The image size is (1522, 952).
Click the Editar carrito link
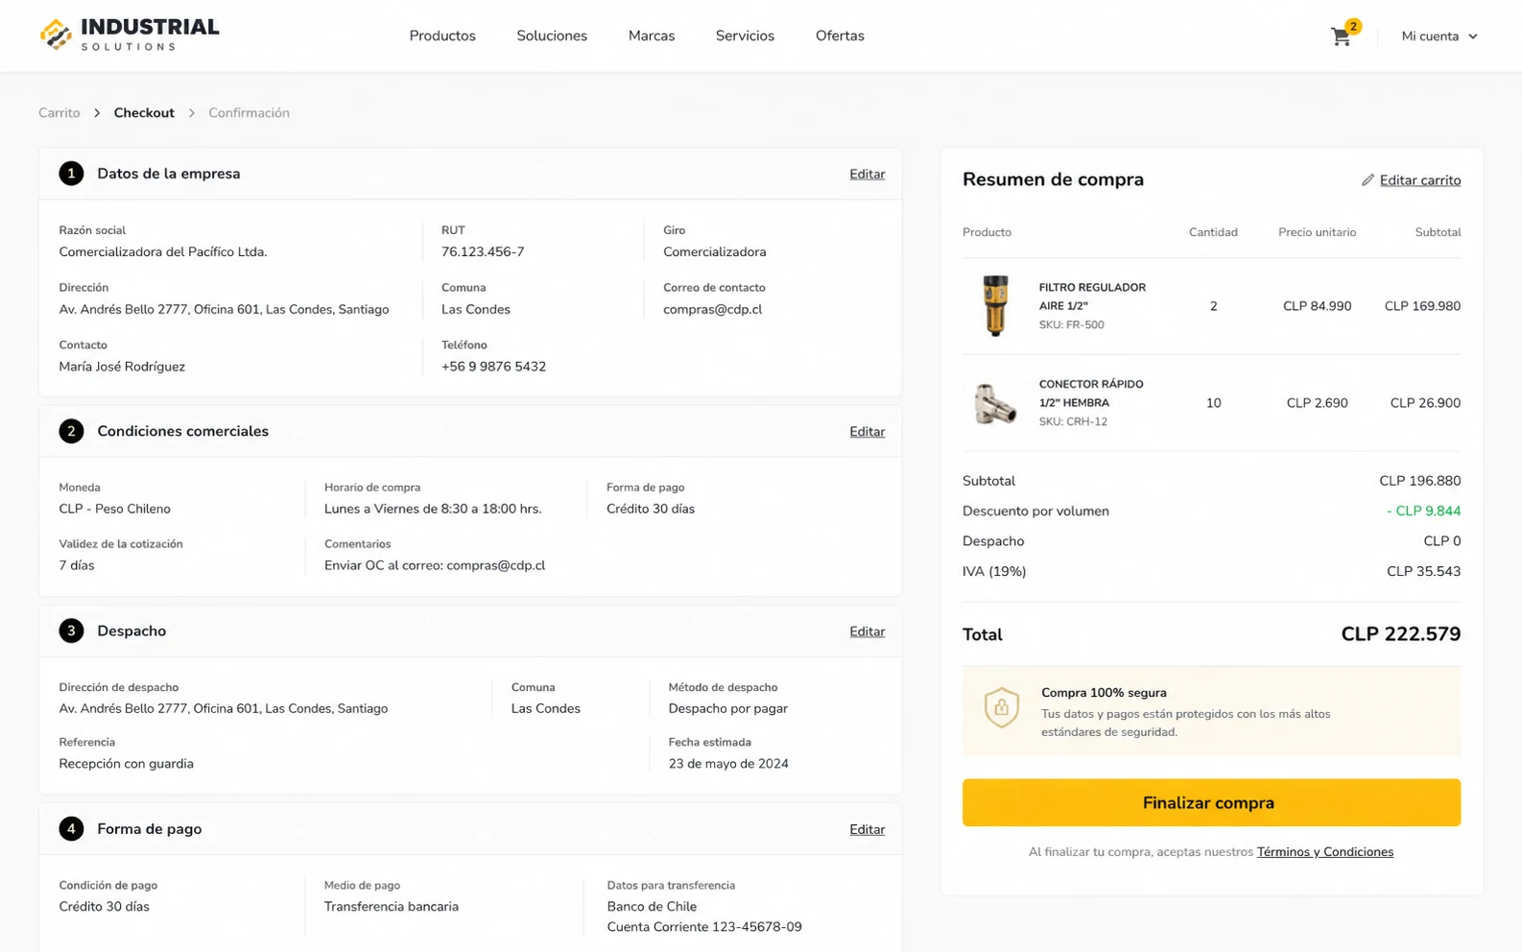1420,180
